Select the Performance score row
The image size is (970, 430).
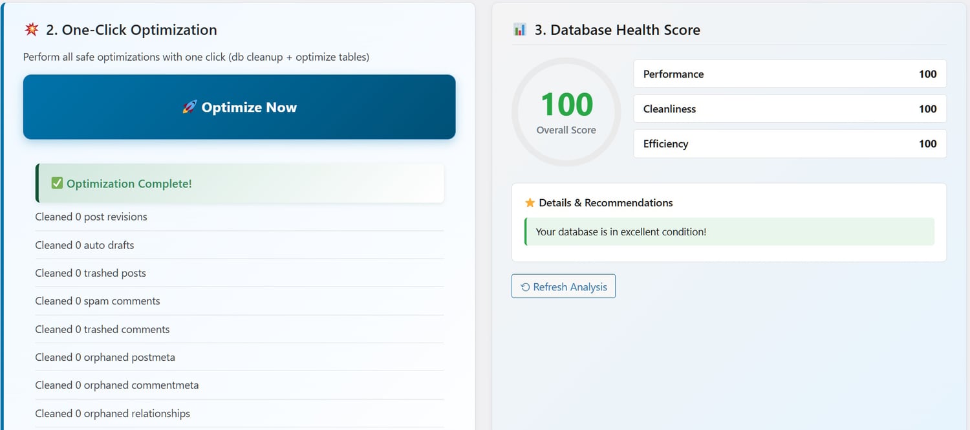click(790, 74)
